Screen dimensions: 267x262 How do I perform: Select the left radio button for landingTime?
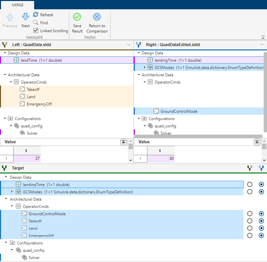250,184
